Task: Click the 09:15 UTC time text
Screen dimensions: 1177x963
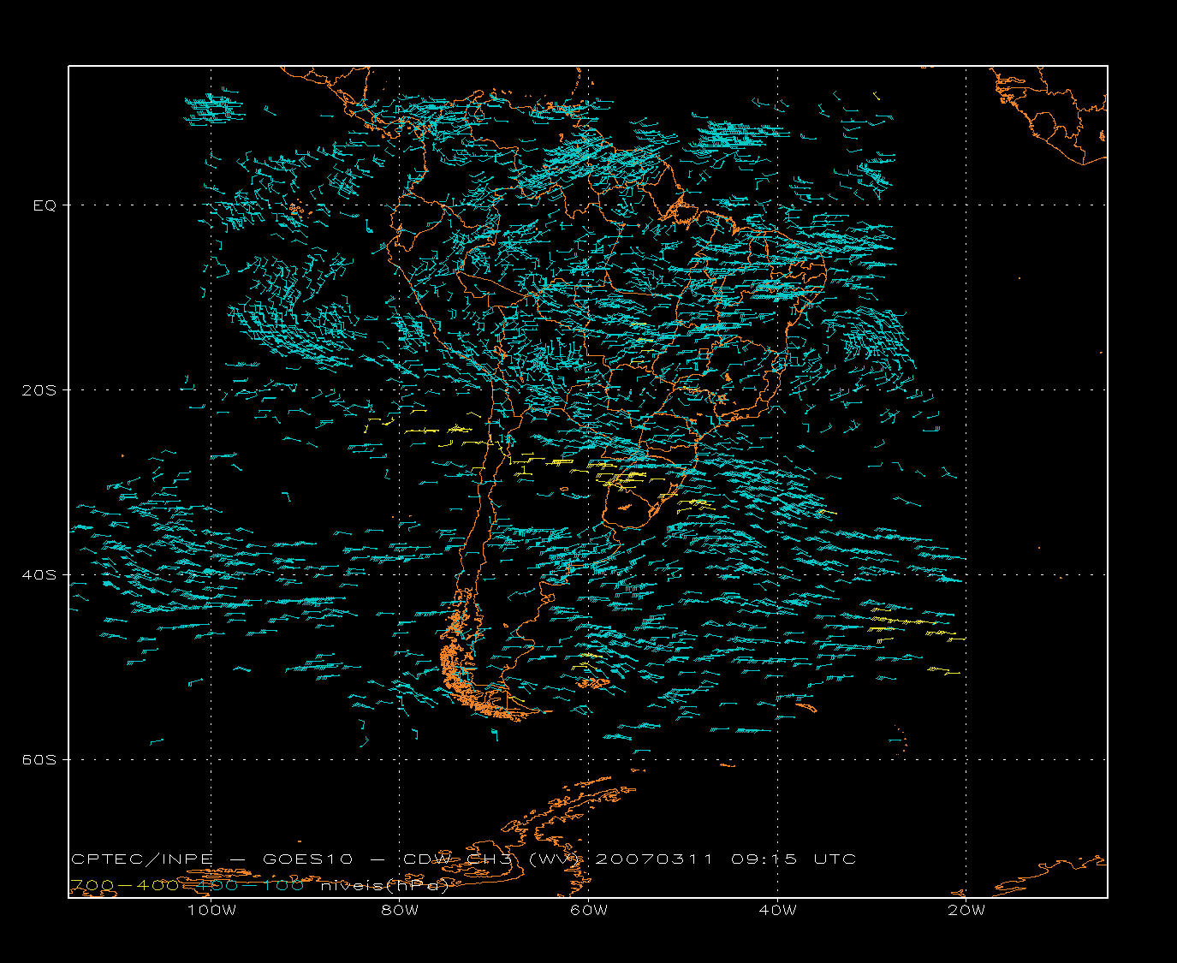Action: click(794, 859)
